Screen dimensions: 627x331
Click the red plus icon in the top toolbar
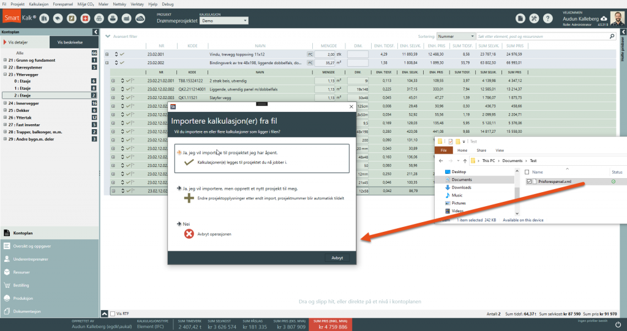pyautogui.click(x=85, y=19)
